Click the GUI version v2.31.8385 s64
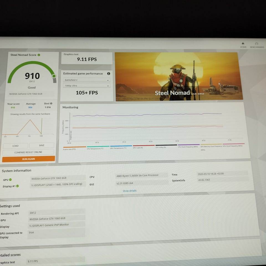This screenshot has width=266, height=266. pyautogui.click(x=142, y=183)
